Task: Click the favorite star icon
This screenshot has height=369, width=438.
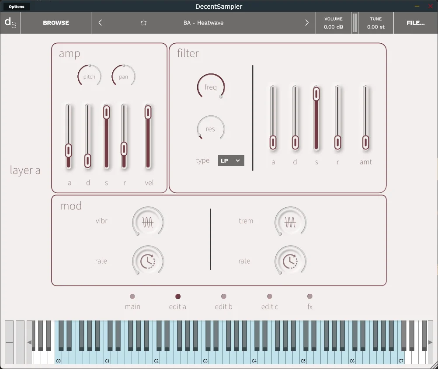Action: [143, 23]
